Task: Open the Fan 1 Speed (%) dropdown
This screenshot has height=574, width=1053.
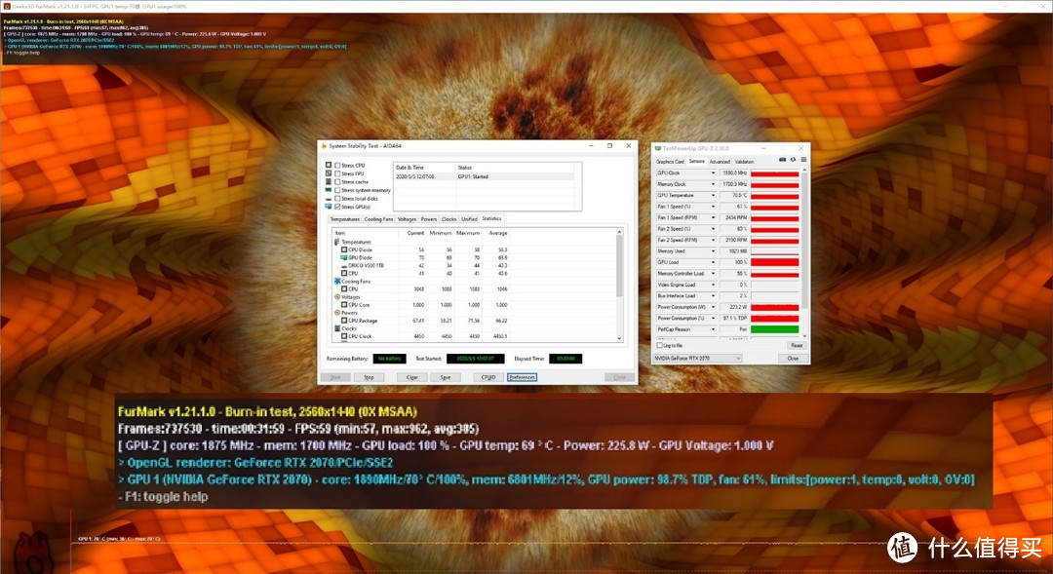Action: [x=713, y=207]
